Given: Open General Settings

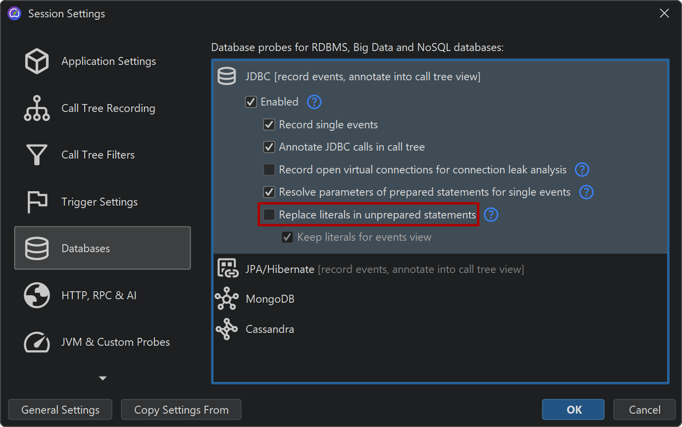Looking at the screenshot, I should 60,410.
